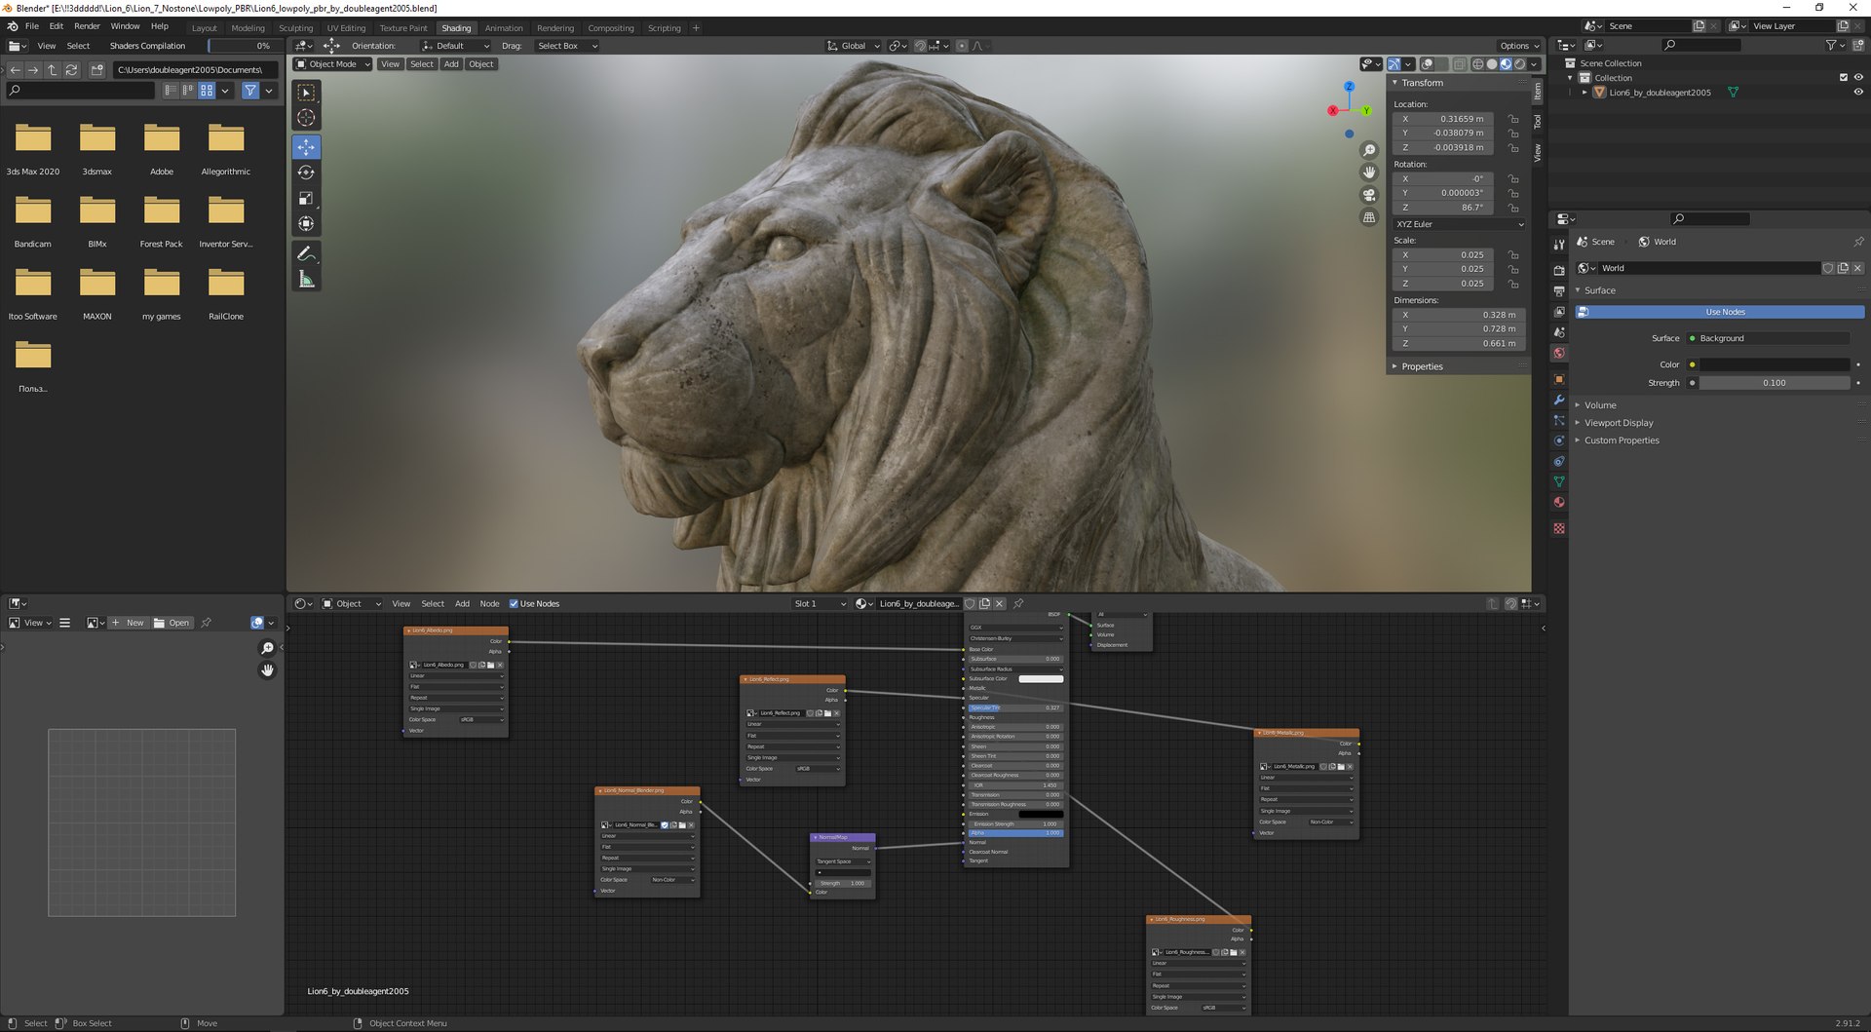Pick the Rotate tool icon
This screenshot has height=1032, width=1871.
pos(306,172)
